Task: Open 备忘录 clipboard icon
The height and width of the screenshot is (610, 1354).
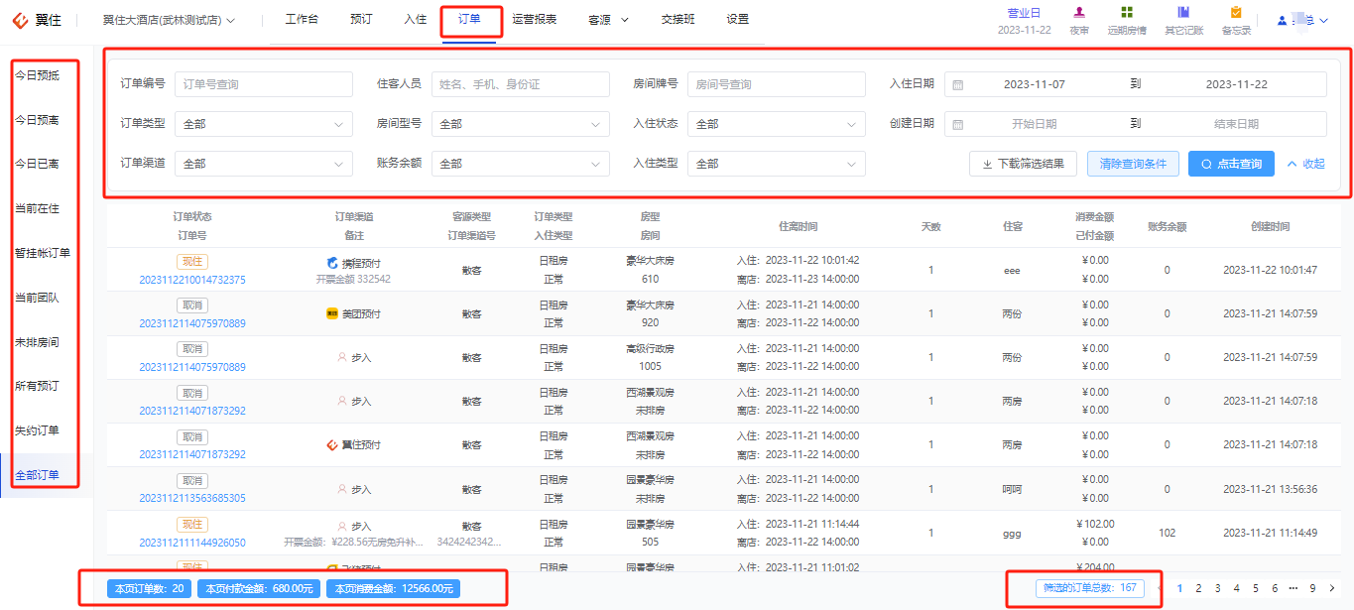Action: [1236, 12]
